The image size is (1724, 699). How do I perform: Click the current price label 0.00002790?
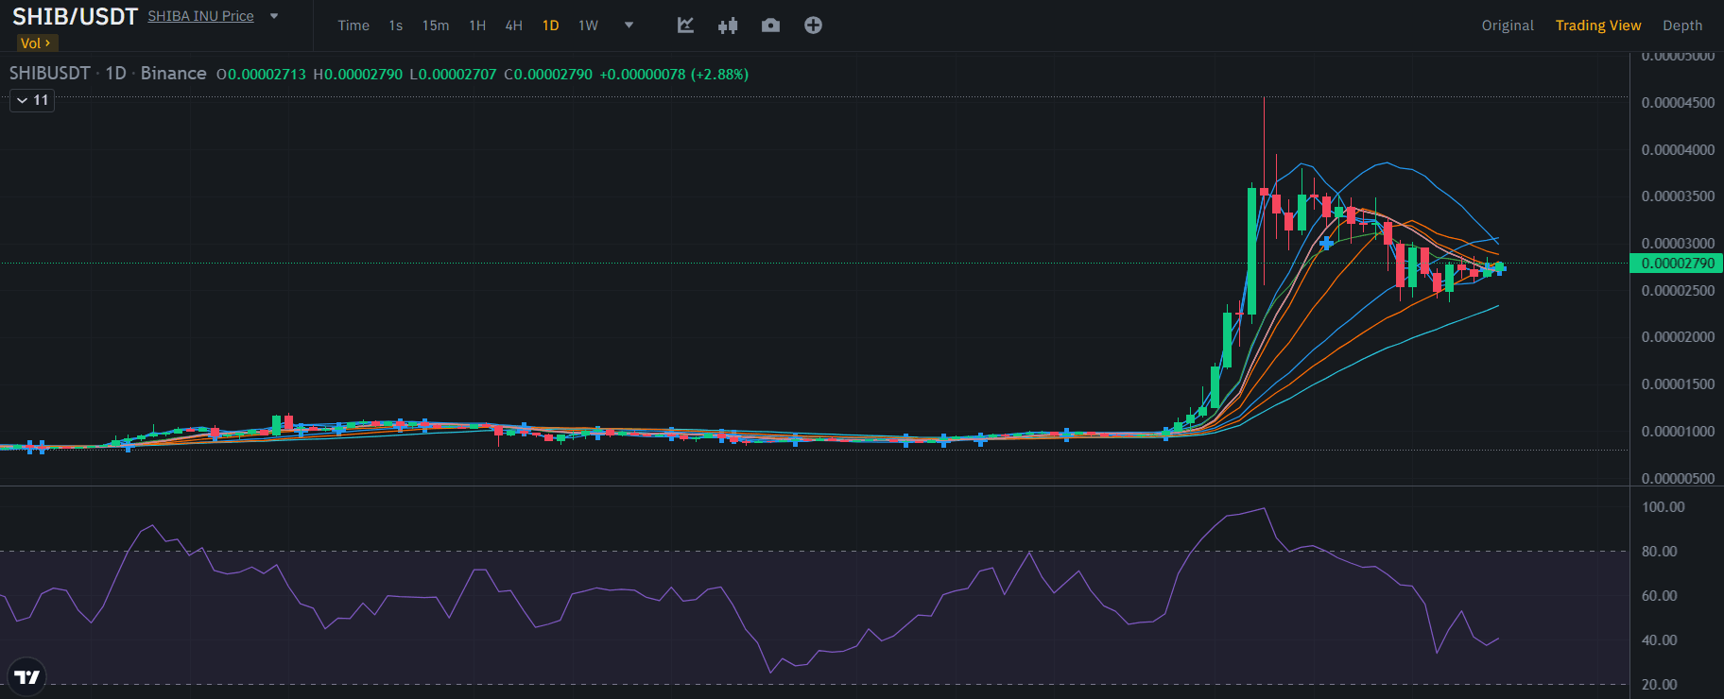pyautogui.click(x=1677, y=264)
